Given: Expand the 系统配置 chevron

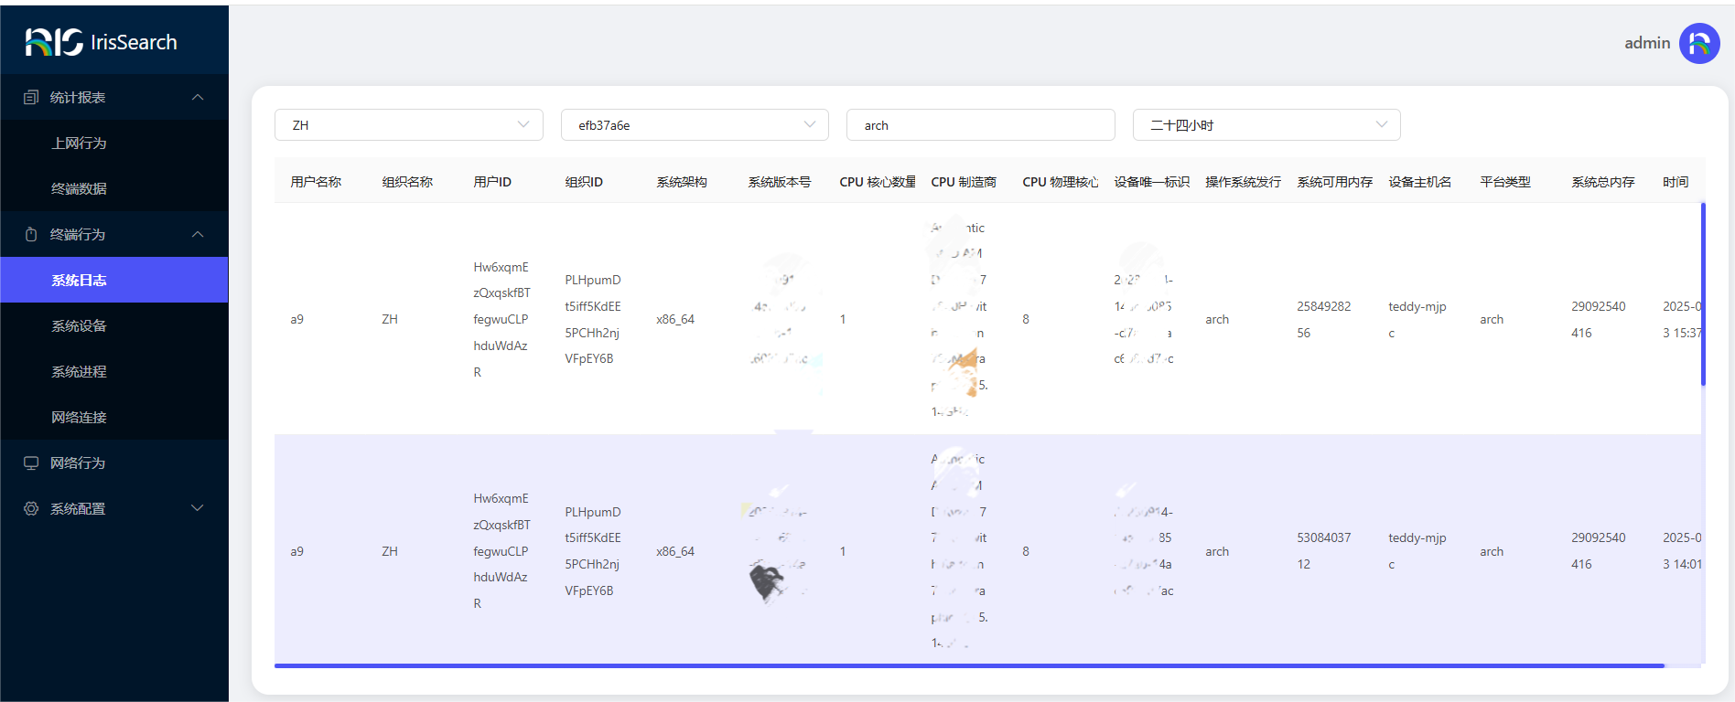Looking at the screenshot, I should pos(198,508).
